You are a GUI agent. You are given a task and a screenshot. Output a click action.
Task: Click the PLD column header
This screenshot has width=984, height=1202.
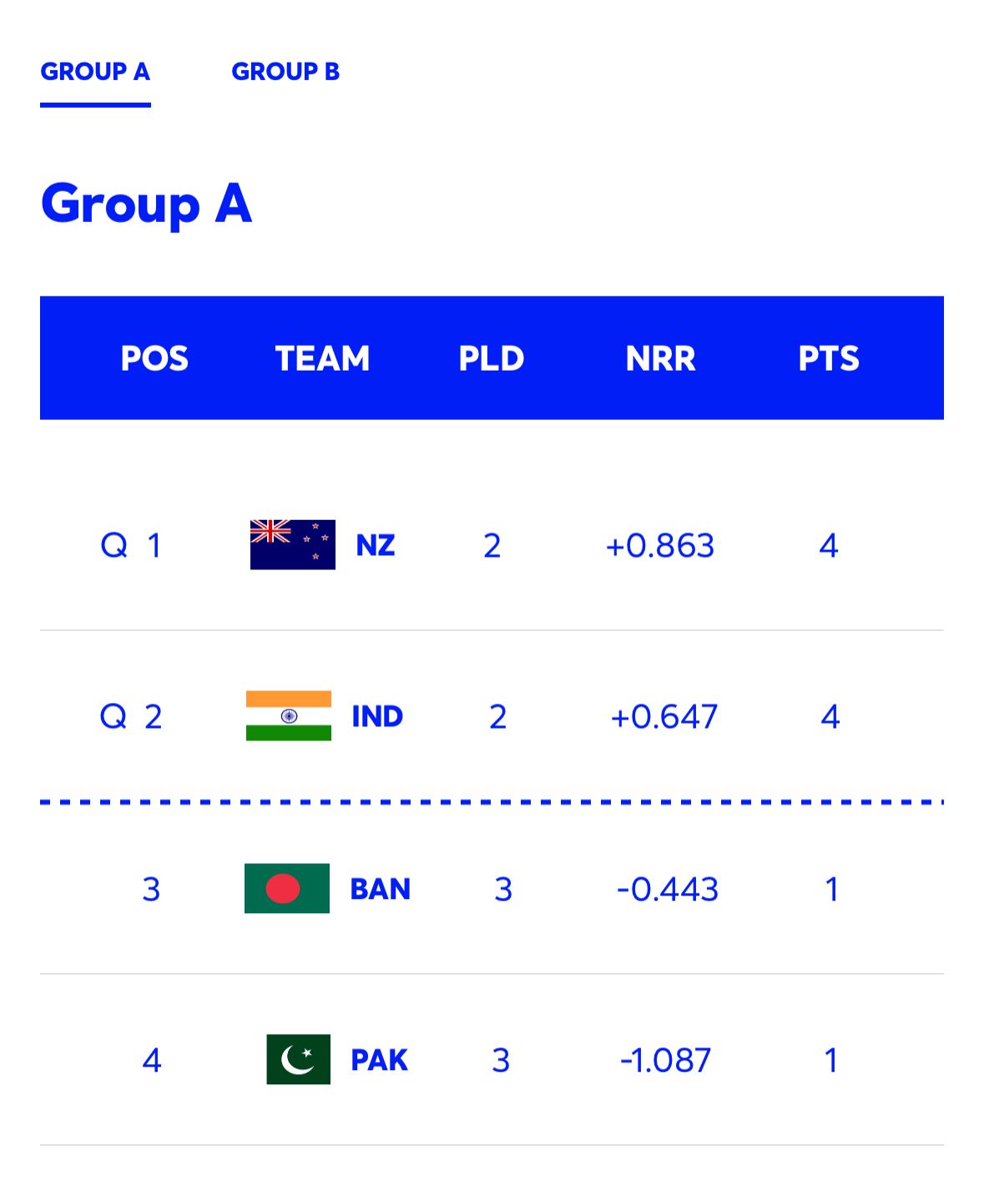[492, 359]
